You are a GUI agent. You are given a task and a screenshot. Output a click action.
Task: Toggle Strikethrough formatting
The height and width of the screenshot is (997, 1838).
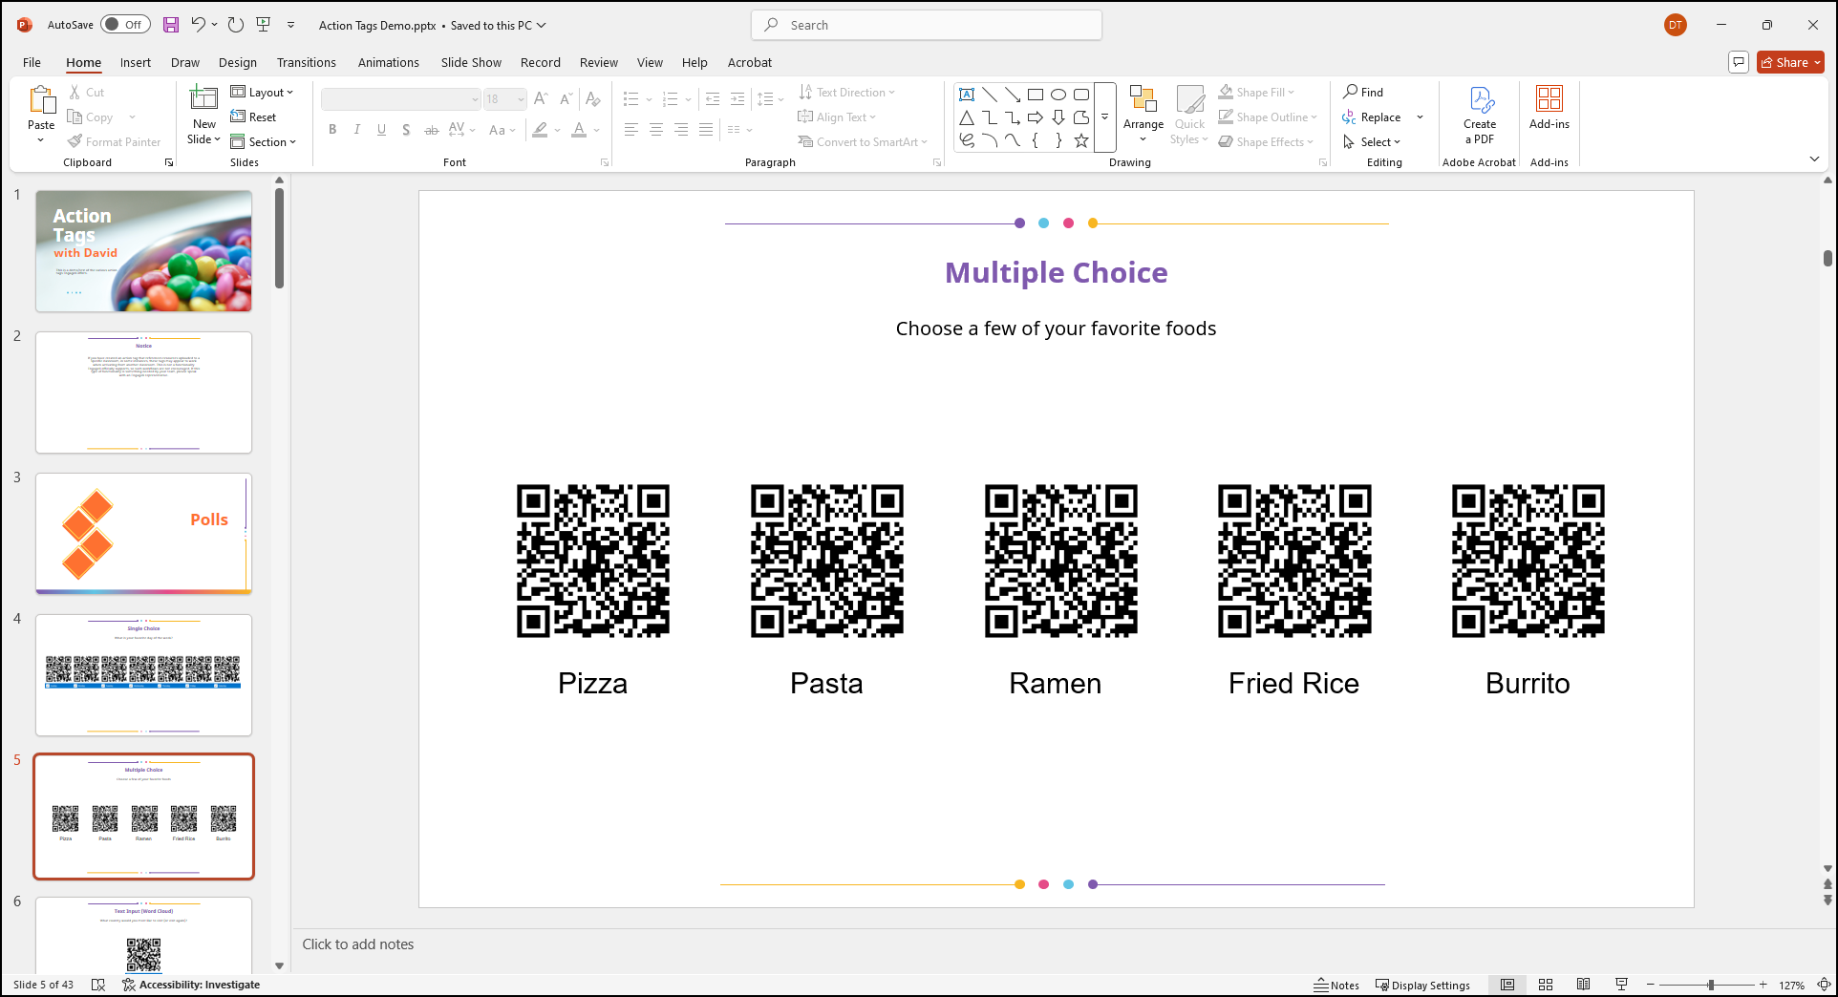(432, 130)
